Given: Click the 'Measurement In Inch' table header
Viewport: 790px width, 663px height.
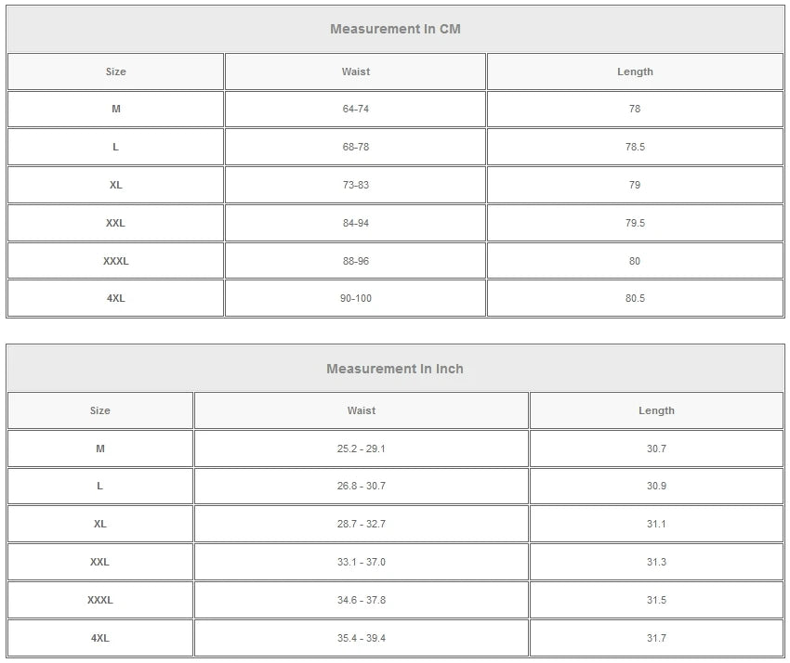Looking at the screenshot, I should [395, 369].
